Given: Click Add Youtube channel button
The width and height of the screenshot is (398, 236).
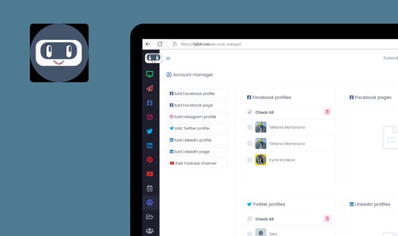Looking at the screenshot, I should click(197, 163).
